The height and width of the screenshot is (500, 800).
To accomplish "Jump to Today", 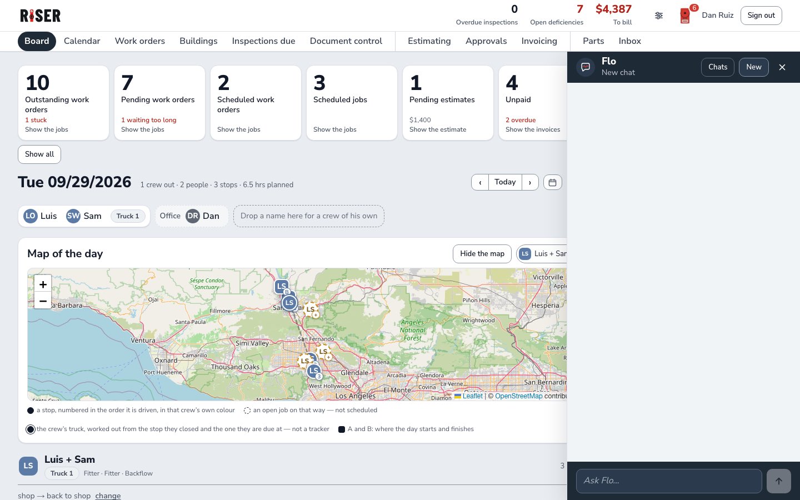I will 505,182.
